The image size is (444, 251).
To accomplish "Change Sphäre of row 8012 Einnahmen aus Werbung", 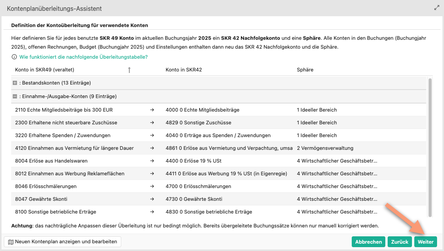I will (337, 174).
